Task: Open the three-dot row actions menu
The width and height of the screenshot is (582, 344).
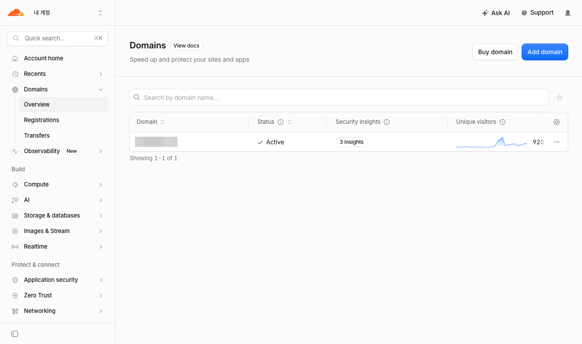Action: [x=557, y=142]
